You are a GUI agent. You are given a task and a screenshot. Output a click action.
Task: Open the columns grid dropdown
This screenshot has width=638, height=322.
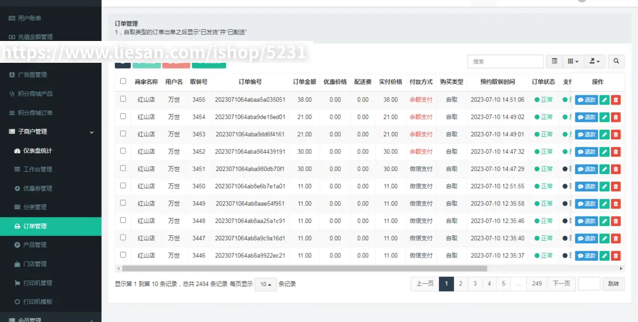573,61
